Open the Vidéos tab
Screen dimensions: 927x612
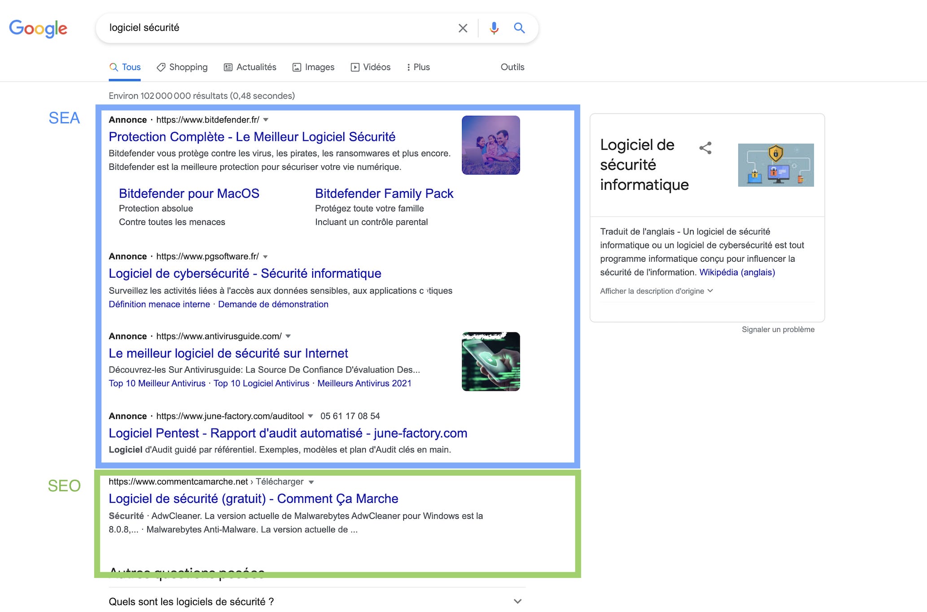coord(371,67)
